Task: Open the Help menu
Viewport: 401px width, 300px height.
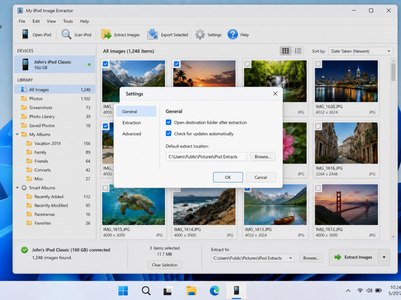Action: (84, 21)
